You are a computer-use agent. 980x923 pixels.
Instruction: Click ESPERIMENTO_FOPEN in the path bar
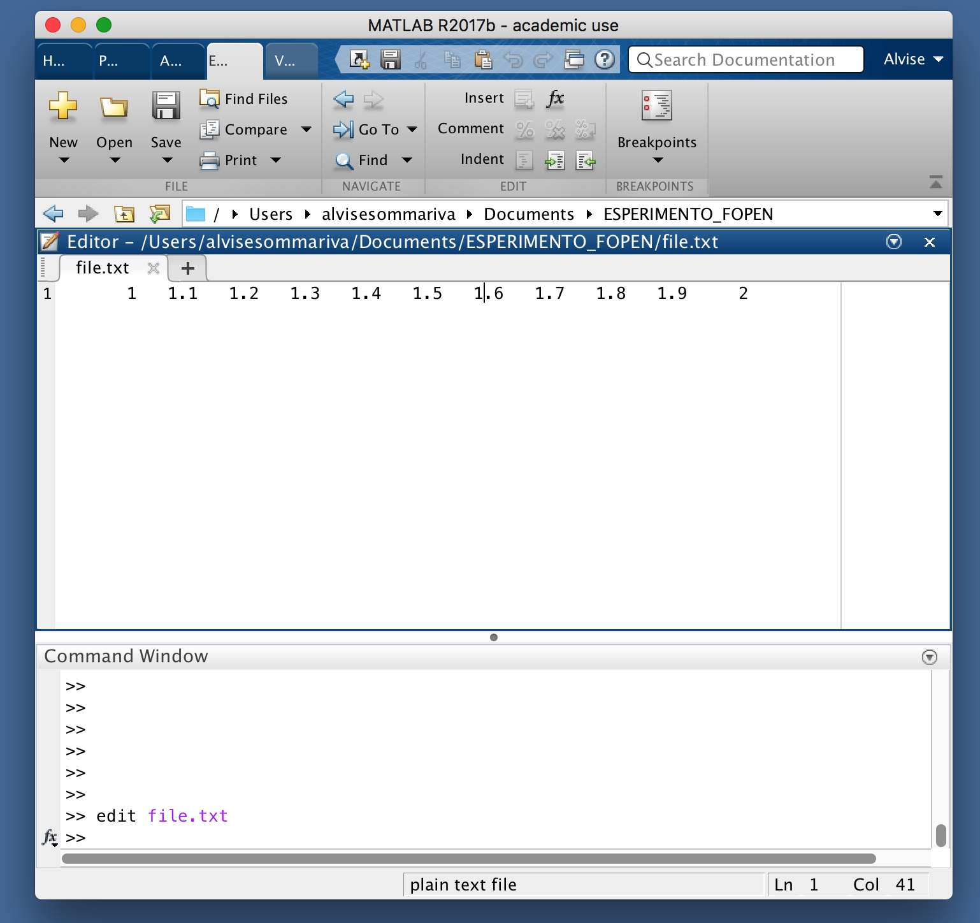point(688,214)
